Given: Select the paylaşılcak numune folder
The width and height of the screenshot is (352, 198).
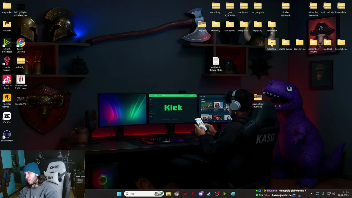Looking at the screenshot, I should pyautogui.click(x=258, y=101).
